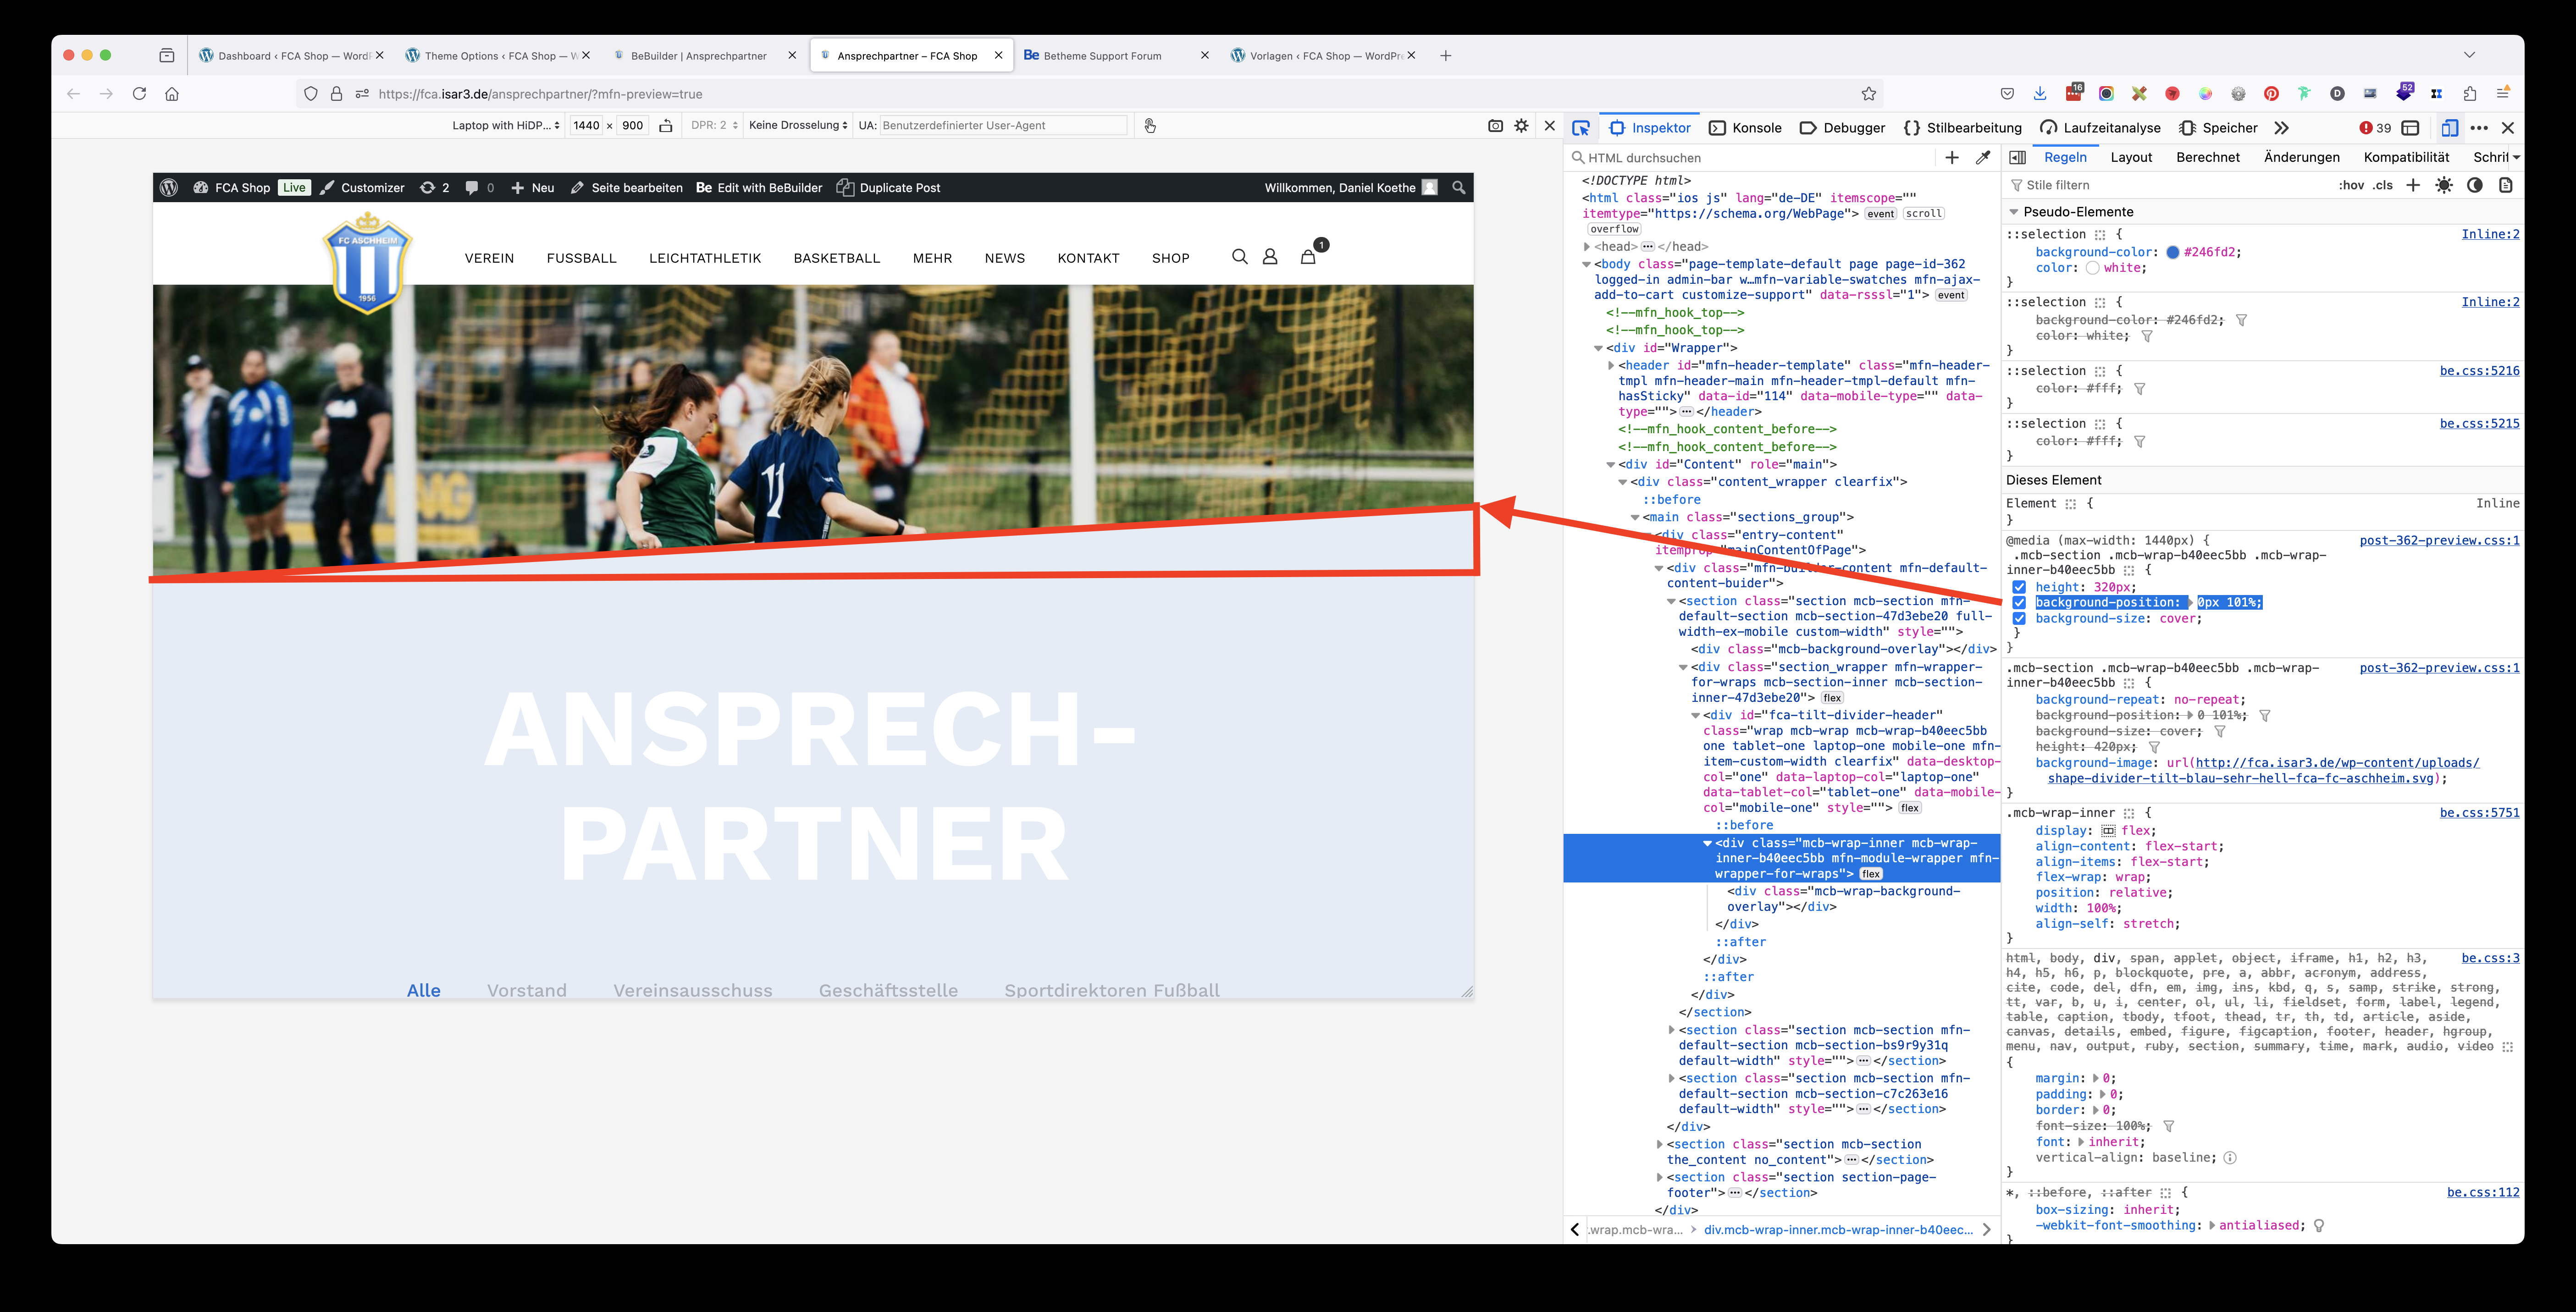Select iframe as current target document
This screenshot has width=2576, height=1312.
pyautogui.click(x=2410, y=128)
